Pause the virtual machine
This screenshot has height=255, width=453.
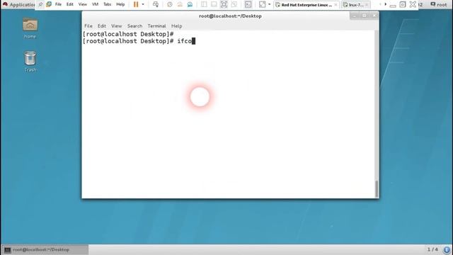coord(136,4)
